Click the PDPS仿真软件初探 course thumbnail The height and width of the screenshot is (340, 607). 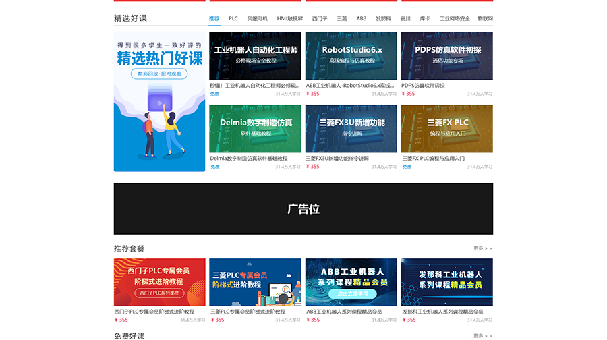pos(446,56)
